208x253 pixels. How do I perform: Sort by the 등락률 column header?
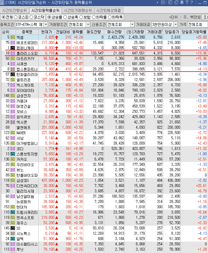pos(78,32)
